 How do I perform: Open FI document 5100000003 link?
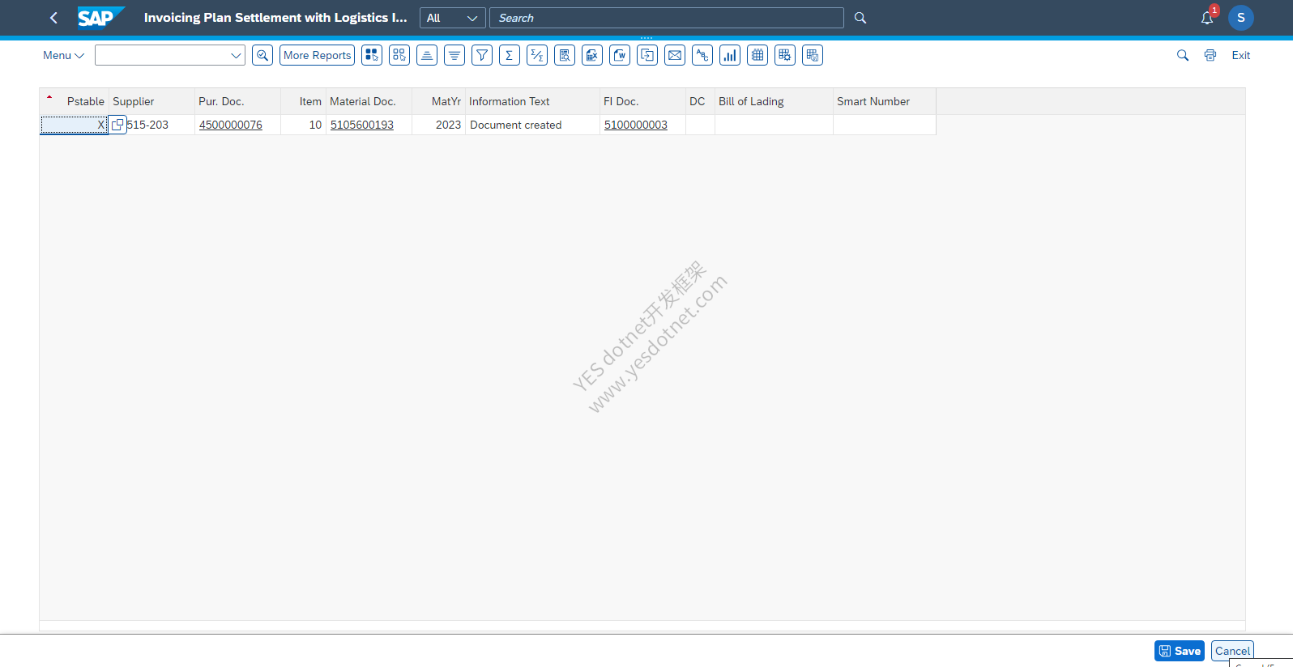[x=636, y=125]
